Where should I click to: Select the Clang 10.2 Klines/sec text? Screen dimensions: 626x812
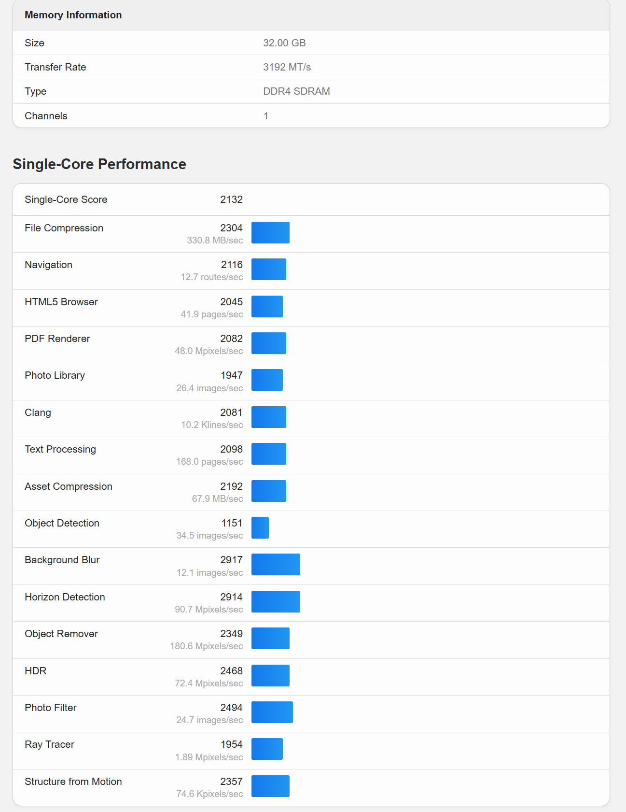212,425
